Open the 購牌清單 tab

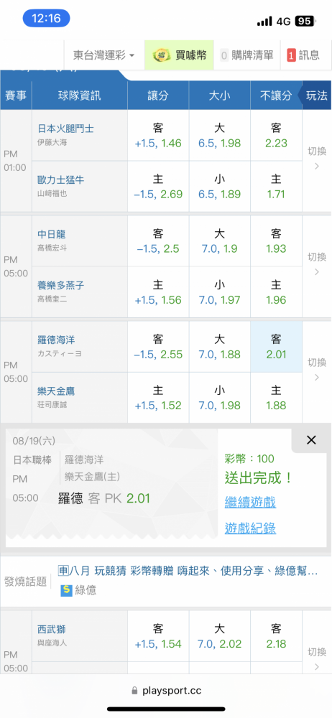246,55
